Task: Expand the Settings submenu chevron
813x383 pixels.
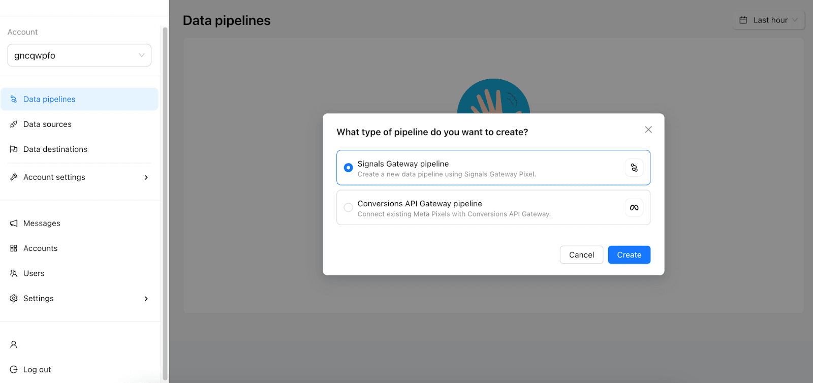Action: click(146, 299)
